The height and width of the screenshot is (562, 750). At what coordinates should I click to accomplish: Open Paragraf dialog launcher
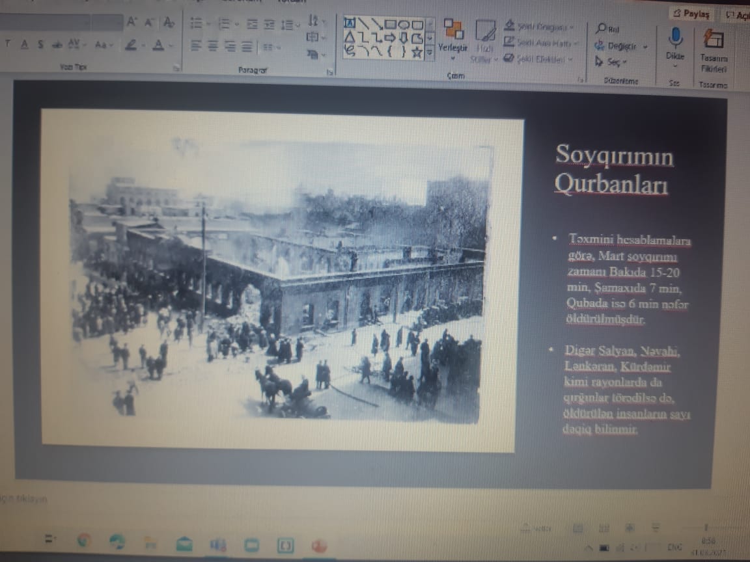[329, 72]
